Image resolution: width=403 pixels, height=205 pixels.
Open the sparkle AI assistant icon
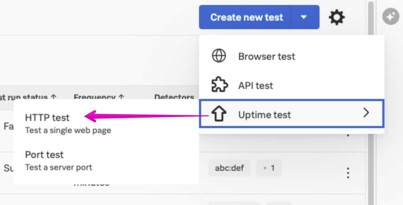pos(391,17)
